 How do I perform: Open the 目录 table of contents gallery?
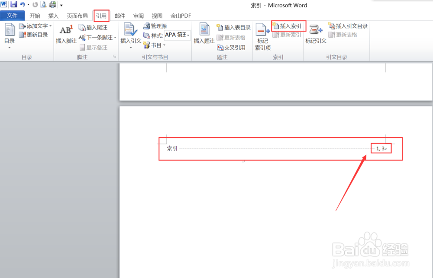click(10, 36)
